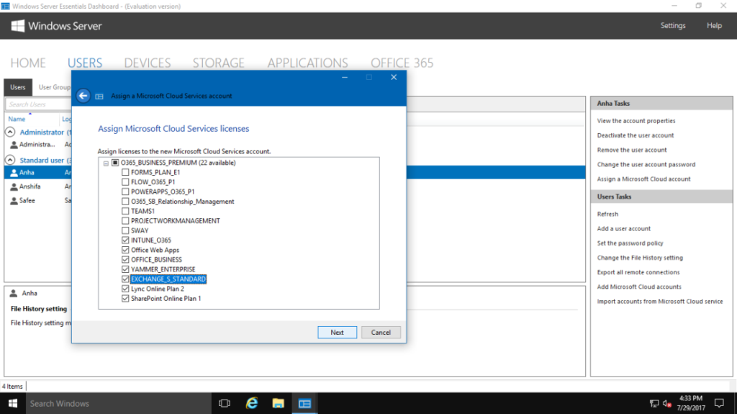This screenshot has width=737, height=414.
Task: Click Remove the user account
Action: point(632,150)
